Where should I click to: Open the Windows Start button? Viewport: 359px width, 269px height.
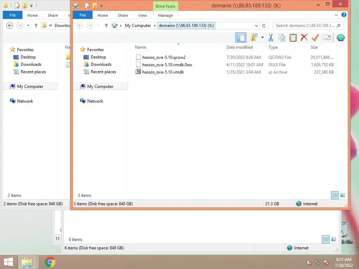8,262
